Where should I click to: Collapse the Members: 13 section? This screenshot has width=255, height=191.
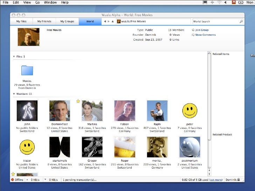(14, 94)
